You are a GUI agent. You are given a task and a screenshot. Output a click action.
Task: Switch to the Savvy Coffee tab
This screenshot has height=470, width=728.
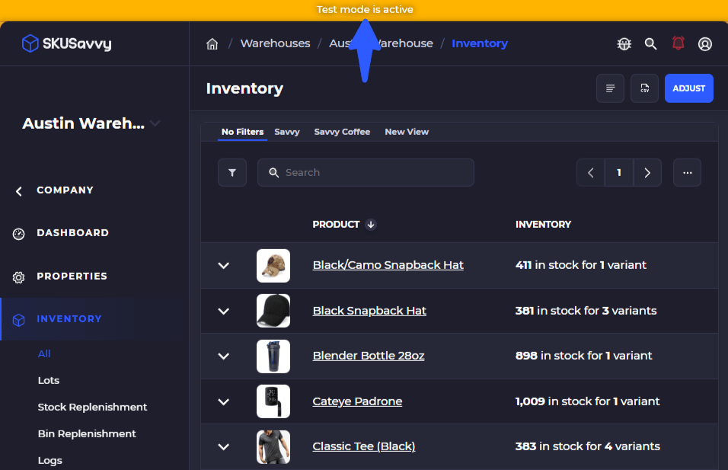pos(342,132)
